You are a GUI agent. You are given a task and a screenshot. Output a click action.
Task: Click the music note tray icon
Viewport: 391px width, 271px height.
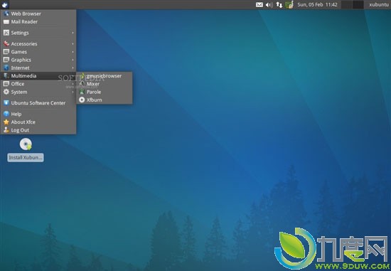coord(289,4)
